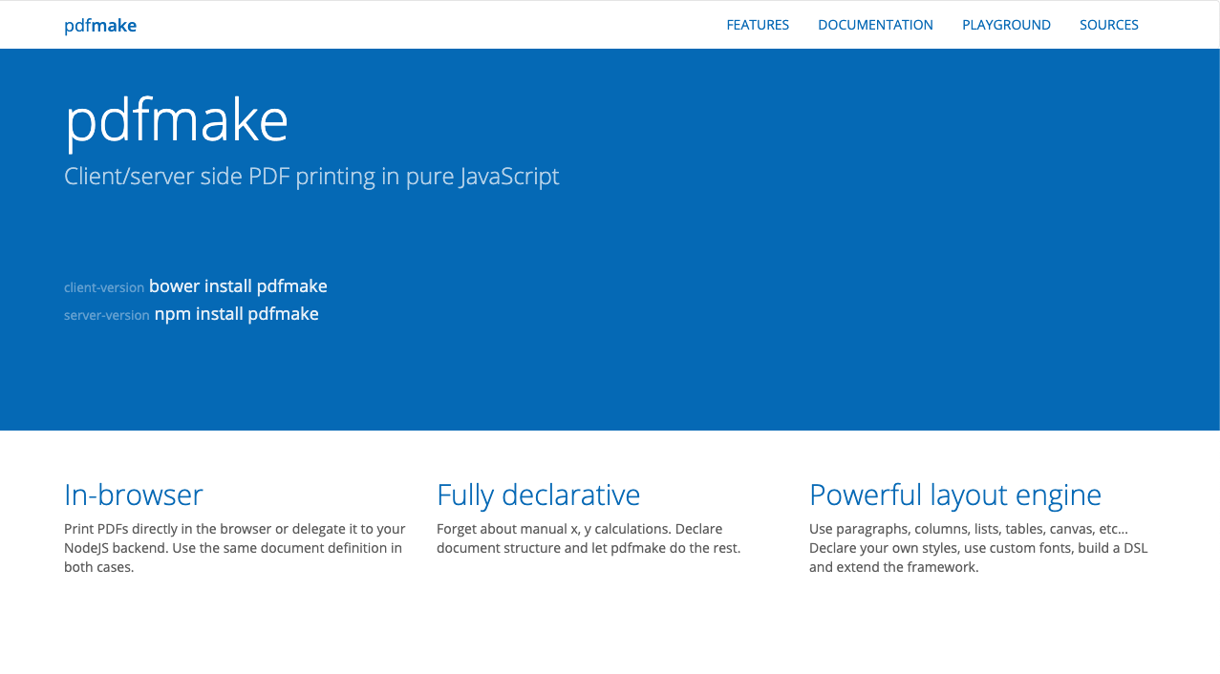Open the SOURCES link

[1108, 24]
